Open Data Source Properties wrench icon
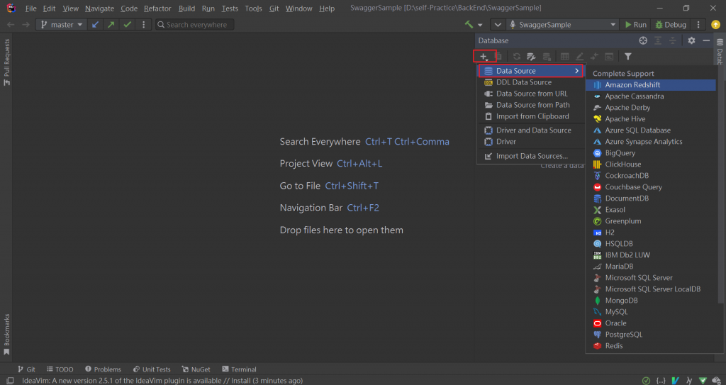Image resolution: width=726 pixels, height=385 pixels. (532, 57)
